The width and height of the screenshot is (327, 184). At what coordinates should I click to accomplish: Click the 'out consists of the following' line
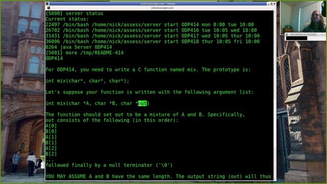pos(112,120)
